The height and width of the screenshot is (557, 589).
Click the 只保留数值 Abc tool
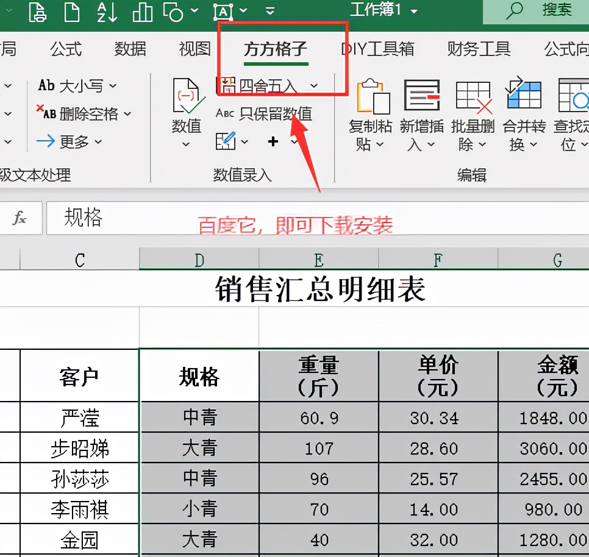point(268,115)
